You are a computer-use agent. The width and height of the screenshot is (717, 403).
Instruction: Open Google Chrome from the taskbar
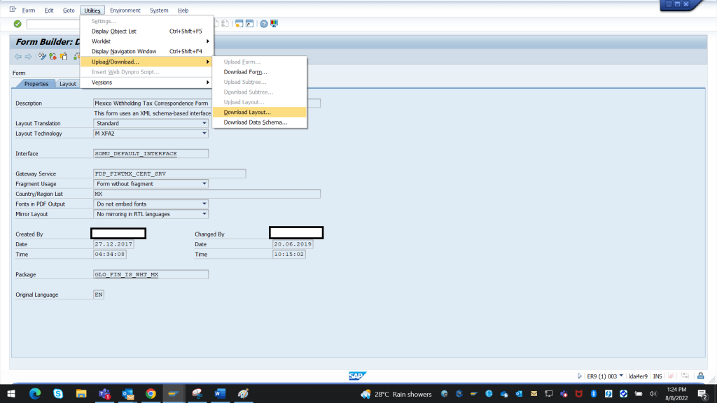click(x=151, y=393)
